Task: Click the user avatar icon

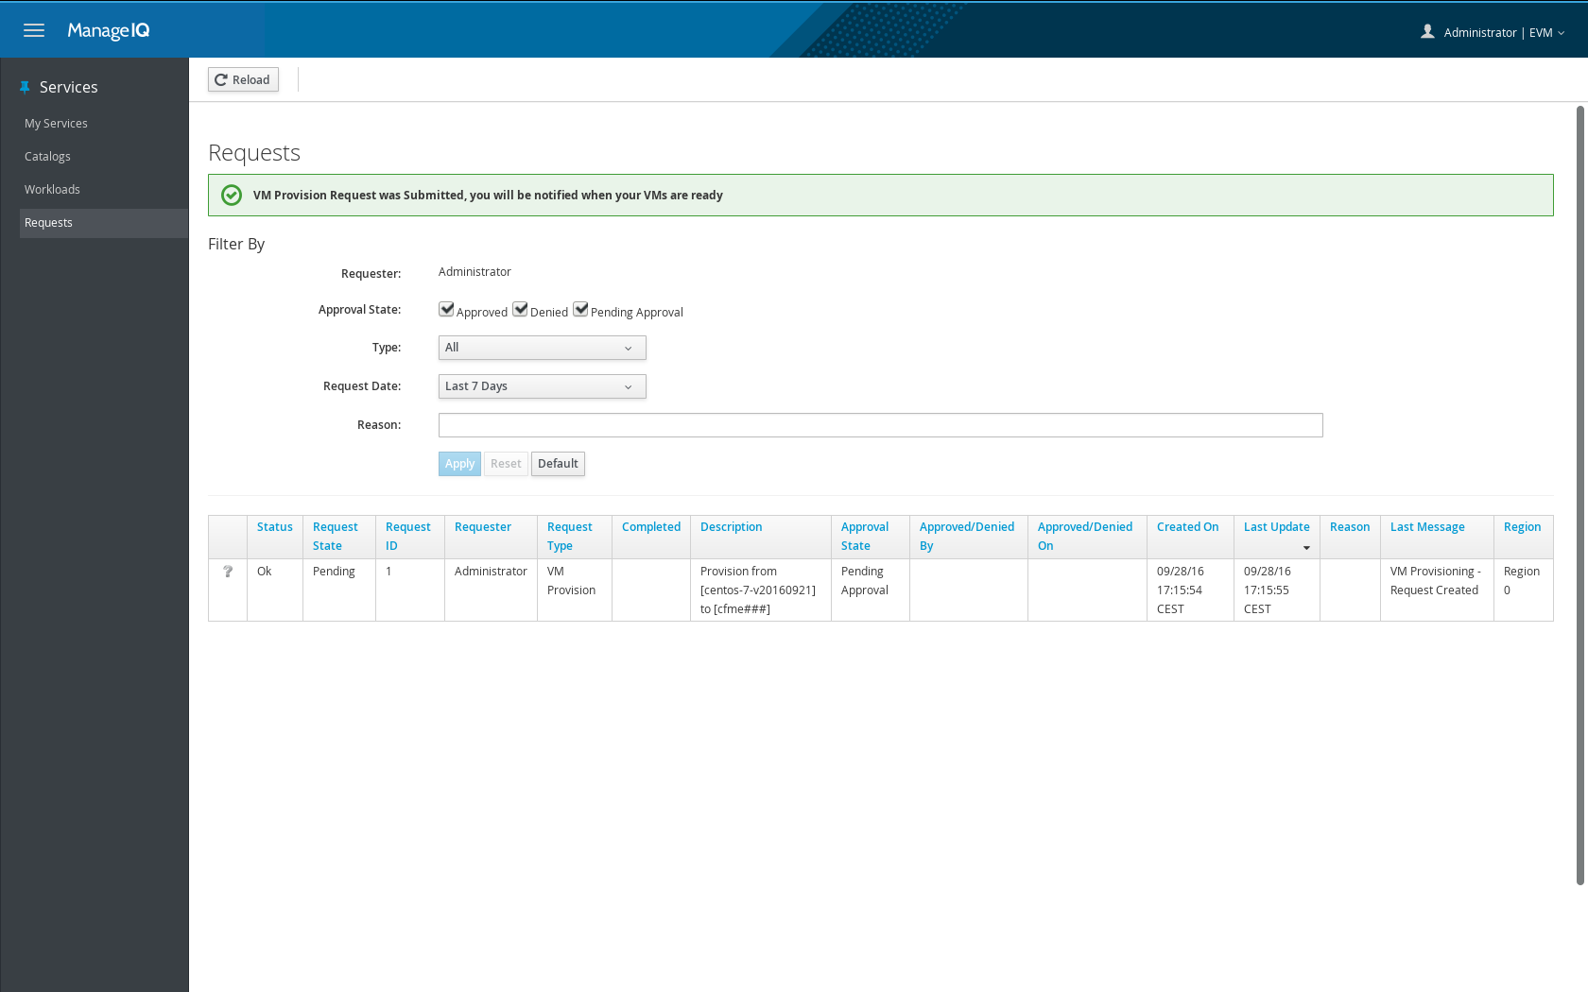Action: tap(1427, 31)
